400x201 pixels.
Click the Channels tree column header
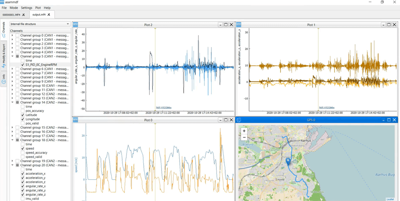[x=40, y=31]
